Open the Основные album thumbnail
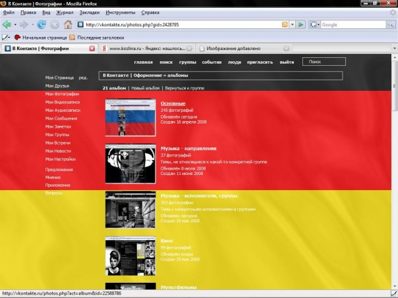 [x=130, y=118]
